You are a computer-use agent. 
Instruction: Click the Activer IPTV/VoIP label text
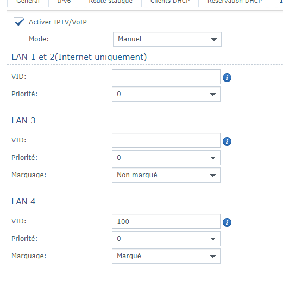[58, 22]
